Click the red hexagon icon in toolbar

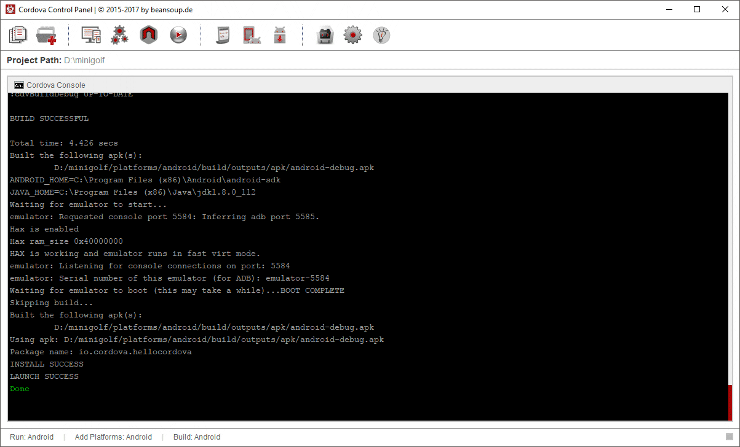coord(149,35)
